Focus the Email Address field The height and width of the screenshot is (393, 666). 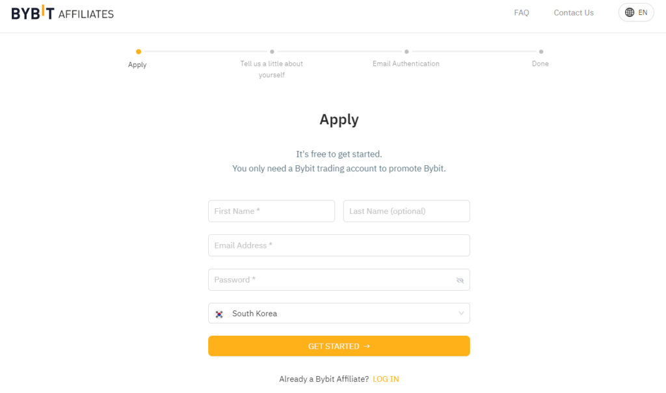(339, 245)
